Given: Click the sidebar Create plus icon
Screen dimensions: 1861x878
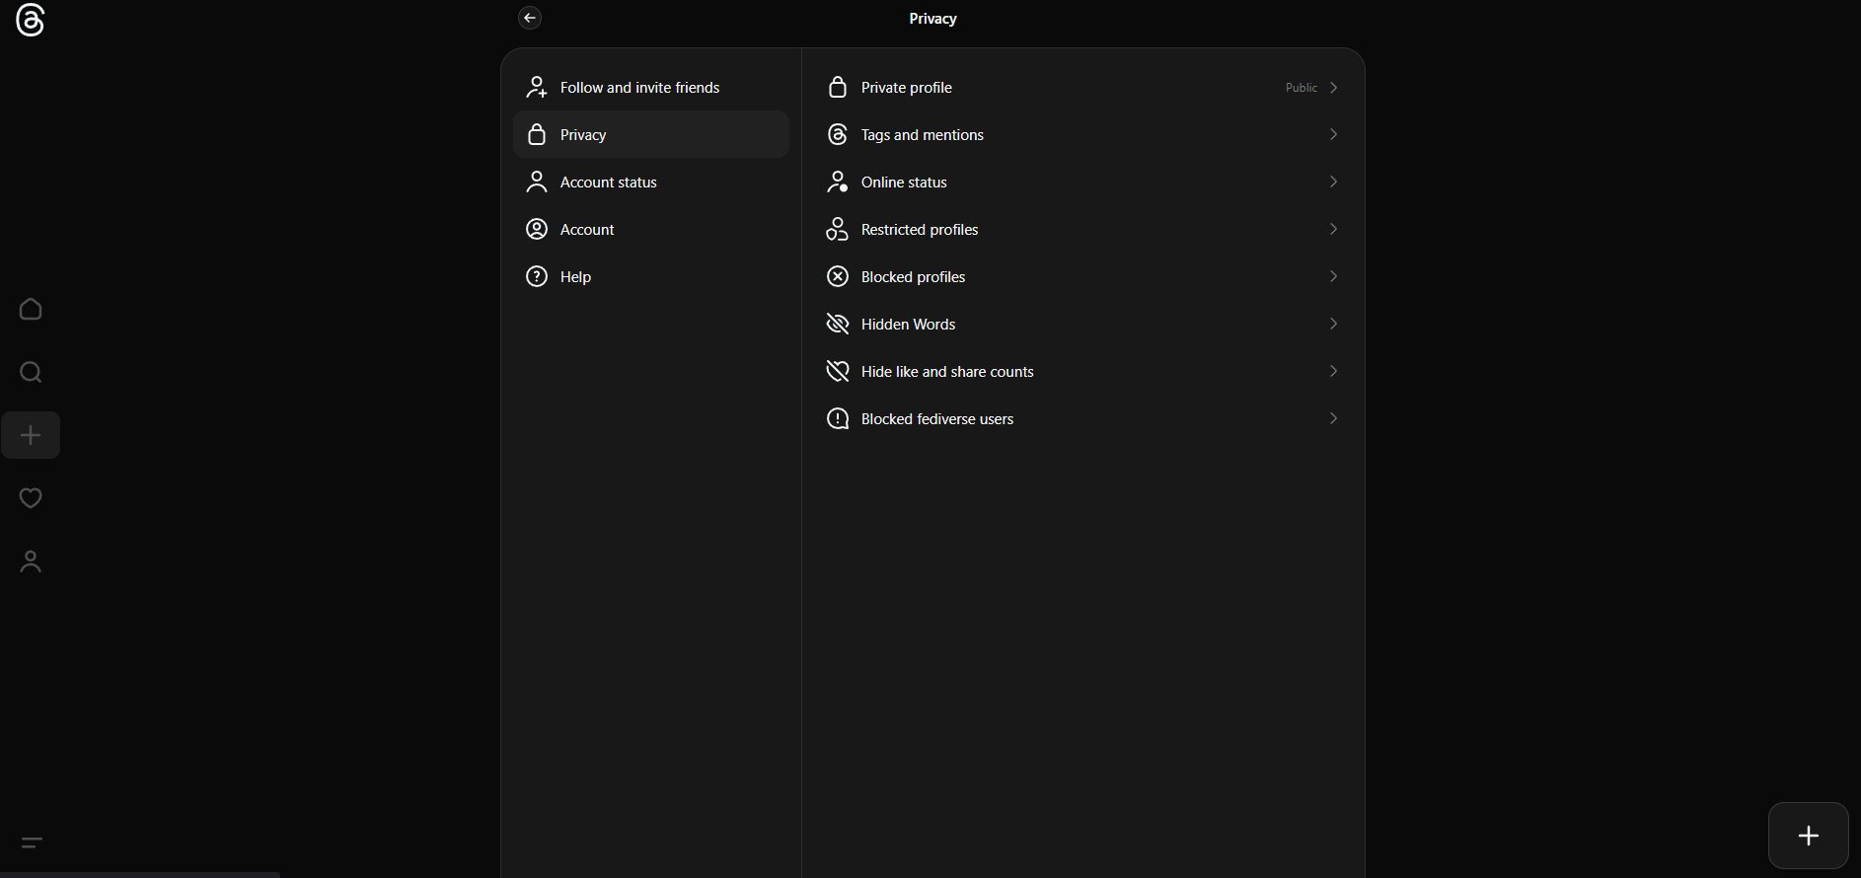Looking at the screenshot, I should [31, 435].
